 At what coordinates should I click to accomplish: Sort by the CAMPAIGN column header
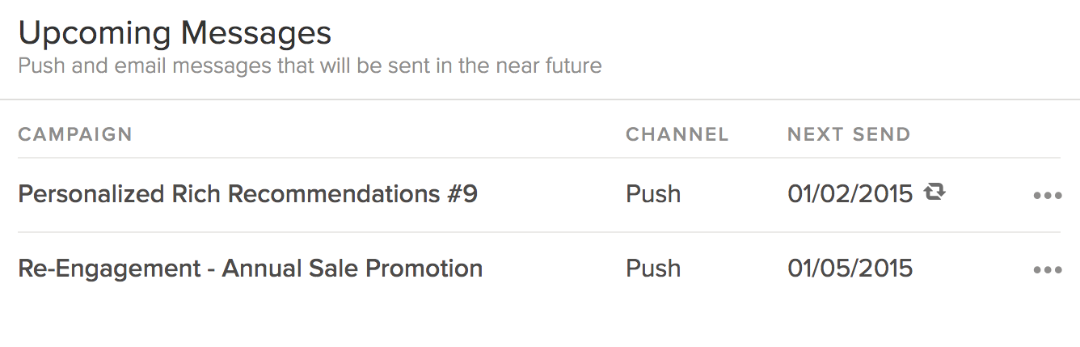(74, 134)
